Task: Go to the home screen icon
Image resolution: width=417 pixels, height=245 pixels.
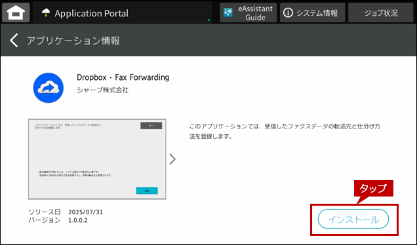Action: click(16, 12)
